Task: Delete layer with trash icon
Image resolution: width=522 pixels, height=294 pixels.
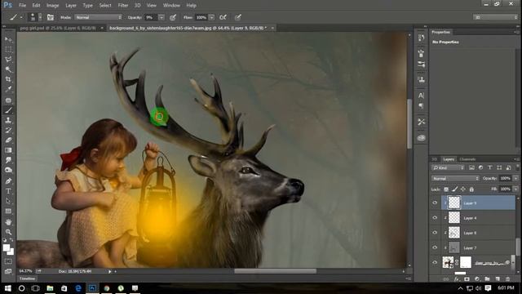Action: (x=507, y=279)
